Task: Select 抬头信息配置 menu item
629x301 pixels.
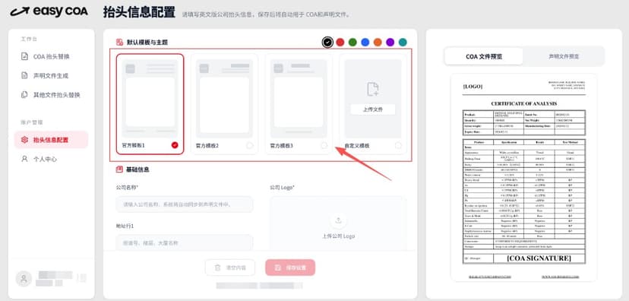Action: tap(52, 140)
